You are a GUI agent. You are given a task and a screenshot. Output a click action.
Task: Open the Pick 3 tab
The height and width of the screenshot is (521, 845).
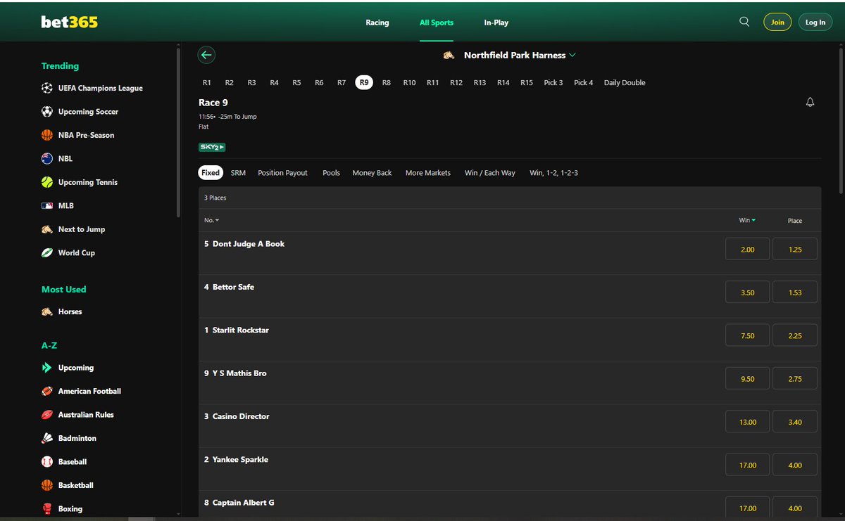pos(553,82)
